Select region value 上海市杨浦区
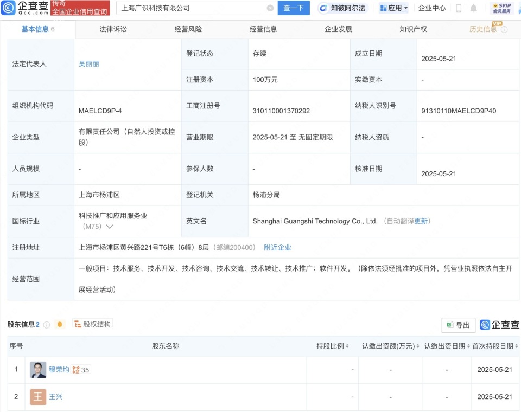This screenshot has height=412, width=521. tap(99, 195)
